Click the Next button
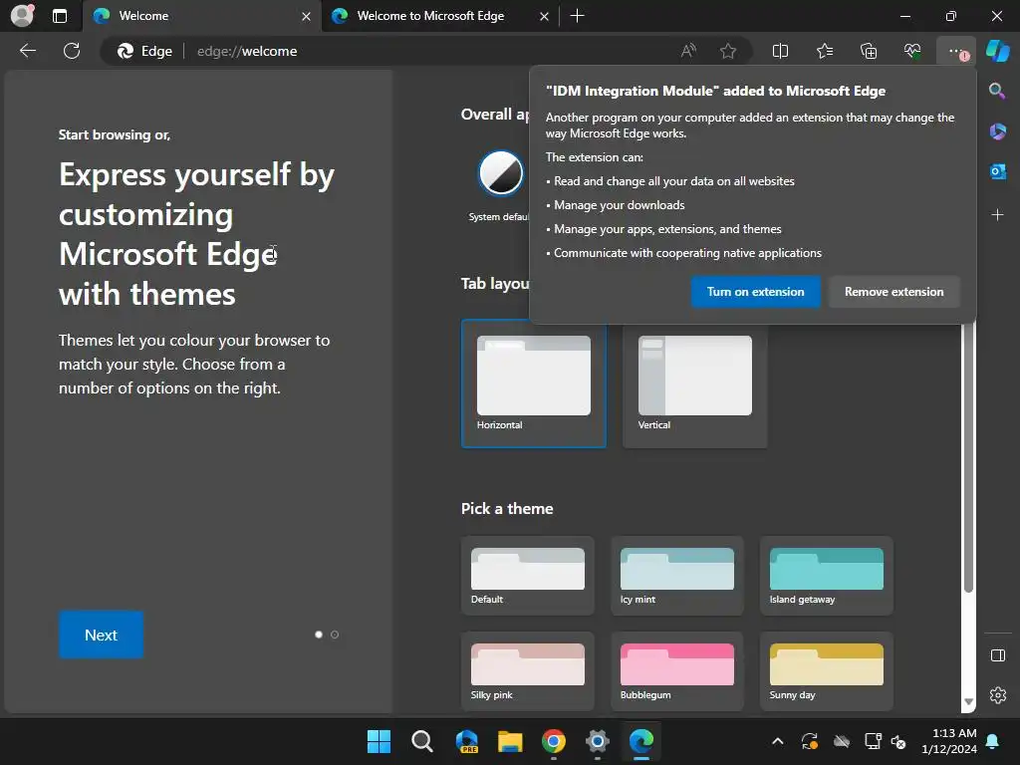The image size is (1020, 765). pos(101,635)
